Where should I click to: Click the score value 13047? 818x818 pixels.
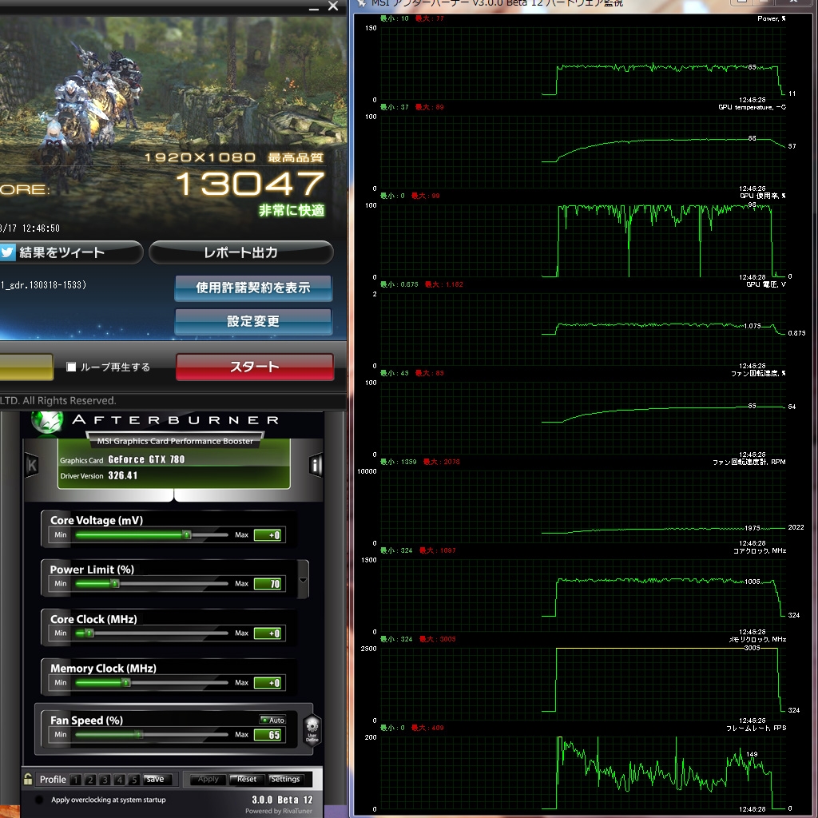click(250, 184)
